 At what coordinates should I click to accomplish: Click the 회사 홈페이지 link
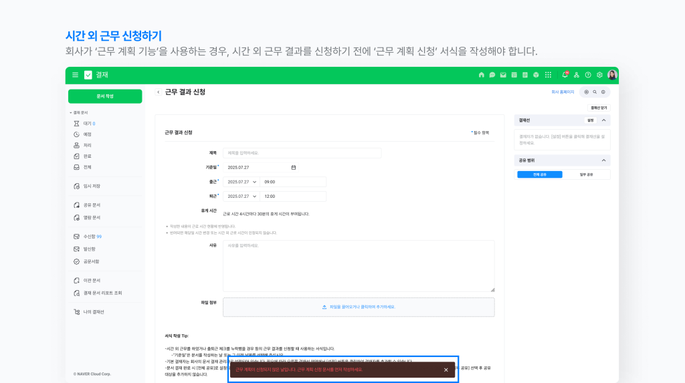click(563, 92)
